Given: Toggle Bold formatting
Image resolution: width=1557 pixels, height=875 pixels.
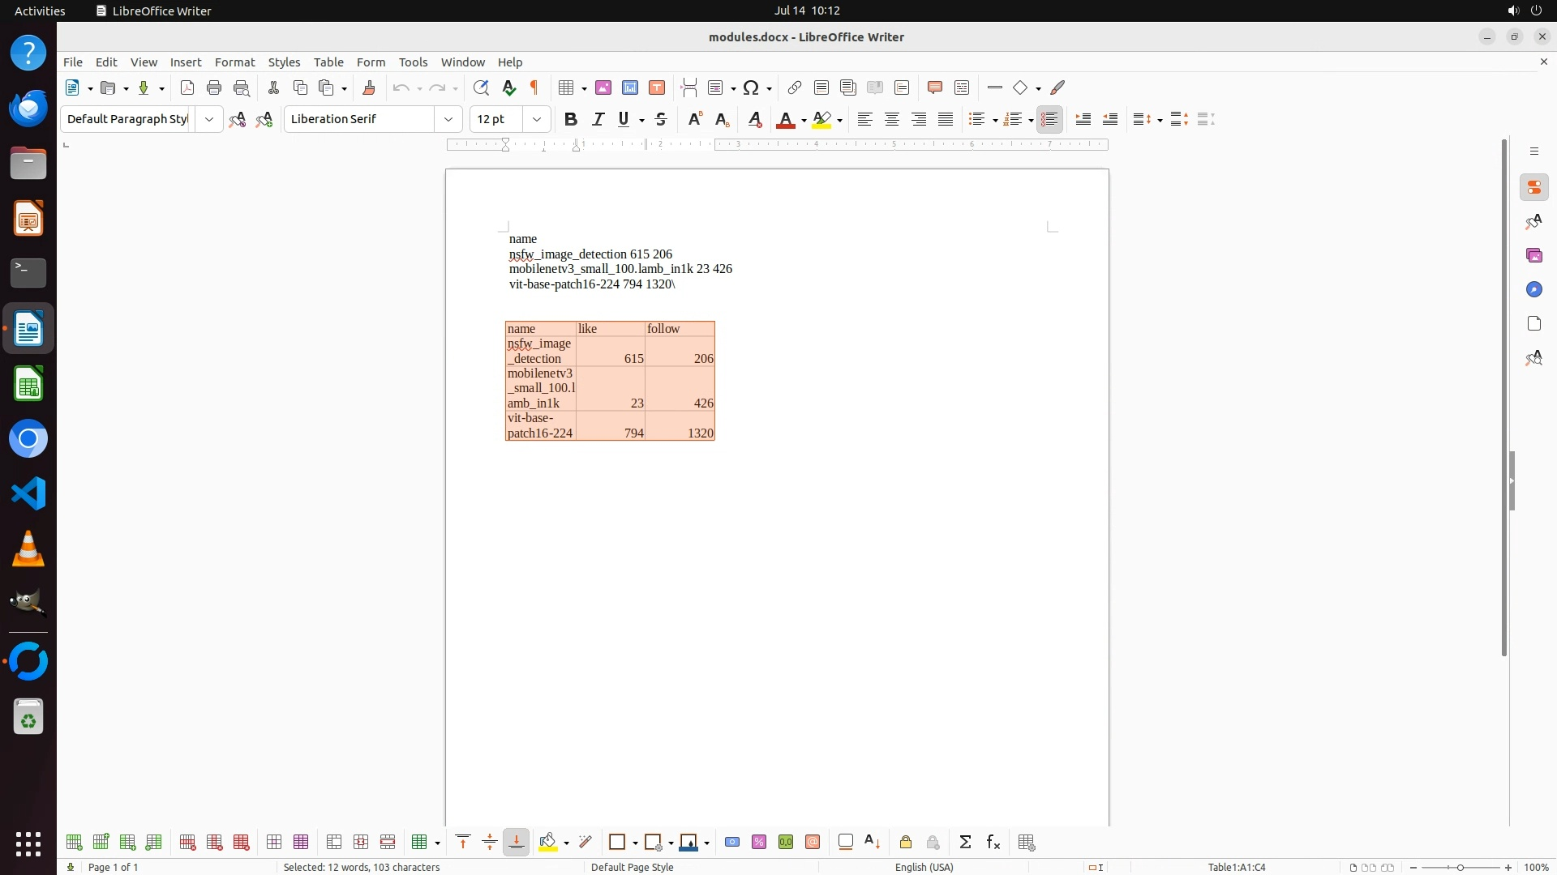Looking at the screenshot, I should [571, 119].
